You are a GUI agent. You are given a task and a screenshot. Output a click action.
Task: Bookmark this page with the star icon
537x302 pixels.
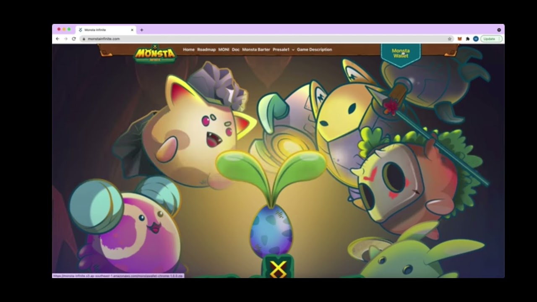pos(450,39)
